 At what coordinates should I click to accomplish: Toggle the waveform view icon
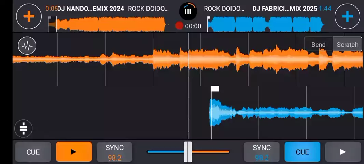[x=27, y=45]
